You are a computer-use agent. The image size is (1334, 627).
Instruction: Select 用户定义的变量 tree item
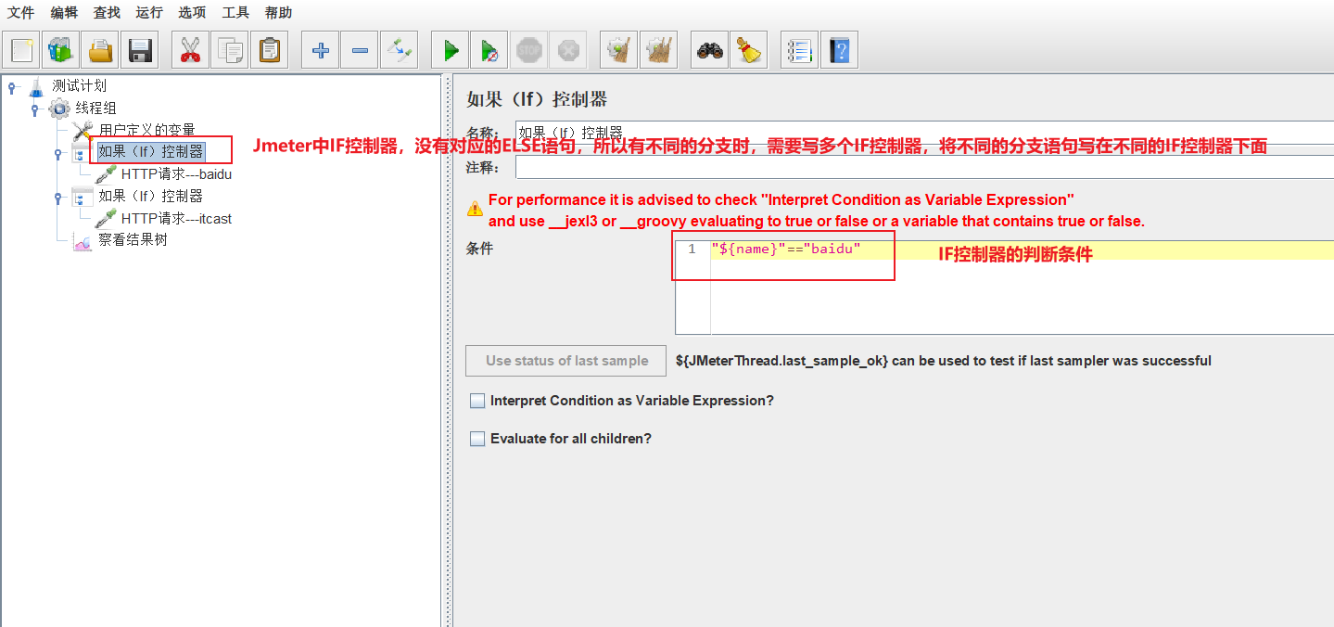coord(147,130)
